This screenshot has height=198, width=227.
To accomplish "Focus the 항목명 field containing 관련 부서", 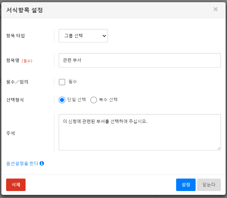I will pos(140,60).
